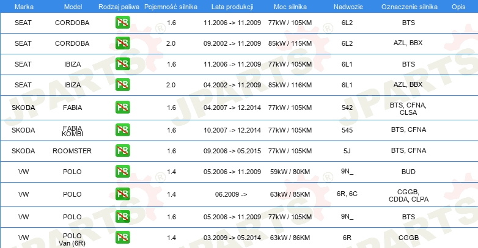The width and height of the screenshot is (478, 248).
Task: Select the power value 63kW / 86KM
Action: pyautogui.click(x=290, y=238)
